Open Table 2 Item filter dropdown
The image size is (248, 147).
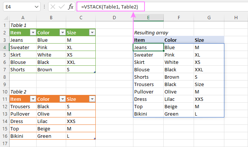[33, 99]
